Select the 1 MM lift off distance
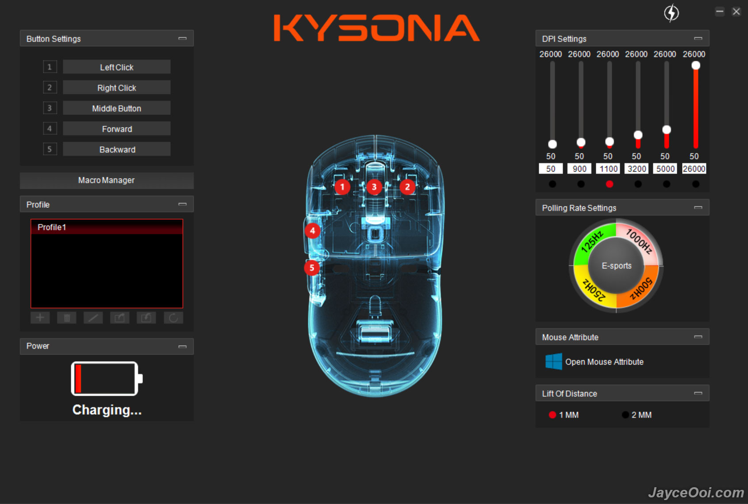 552,415
